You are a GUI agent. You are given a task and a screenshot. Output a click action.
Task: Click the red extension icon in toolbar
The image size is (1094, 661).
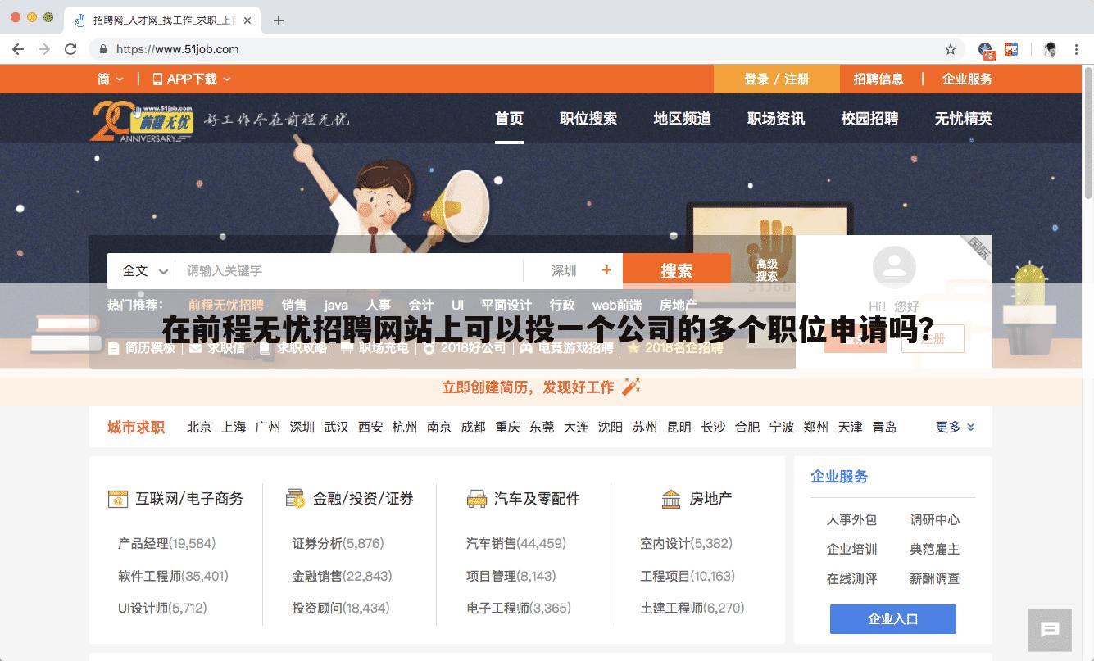pyautogui.click(x=1011, y=49)
